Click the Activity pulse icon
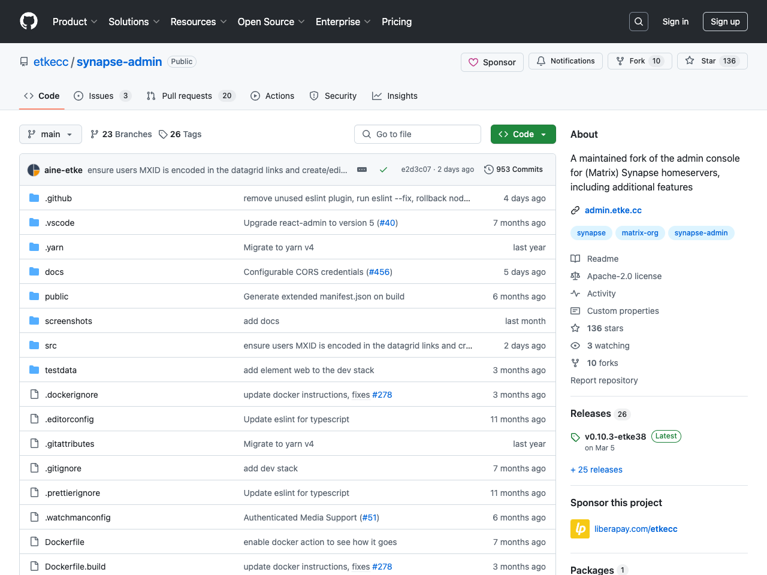This screenshot has width=767, height=575. (x=575, y=293)
